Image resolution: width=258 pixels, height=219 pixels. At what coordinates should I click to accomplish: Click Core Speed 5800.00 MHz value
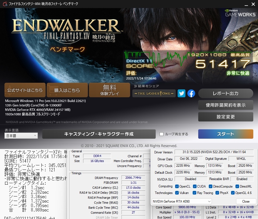[x=187, y=207]
